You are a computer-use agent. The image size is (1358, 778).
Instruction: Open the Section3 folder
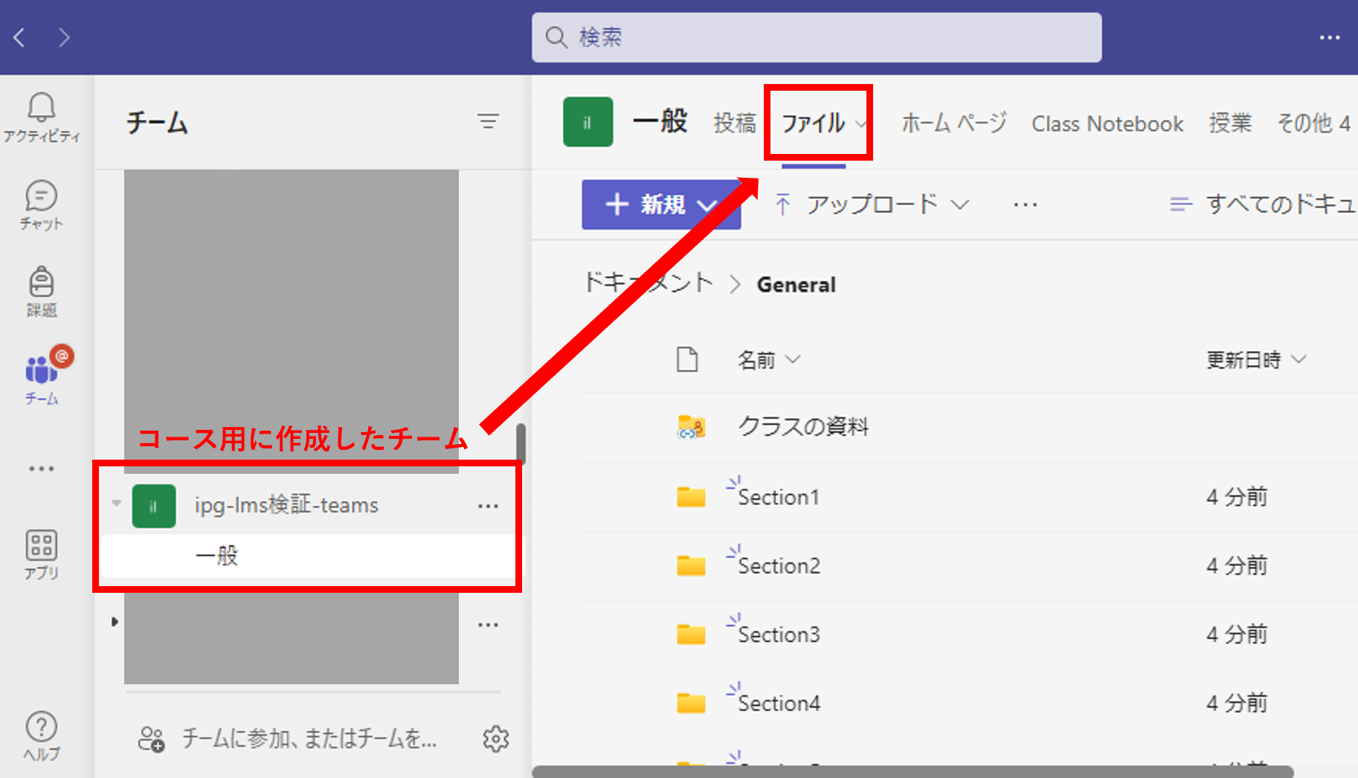779,634
